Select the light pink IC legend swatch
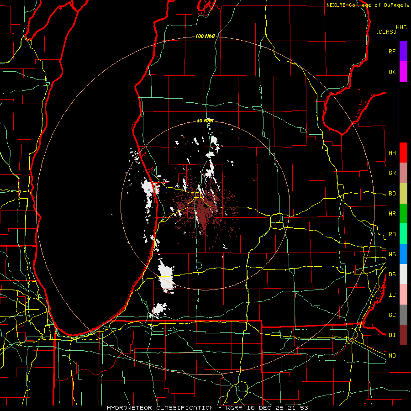 click(403, 295)
